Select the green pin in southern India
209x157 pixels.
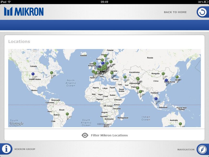(x=140, y=92)
